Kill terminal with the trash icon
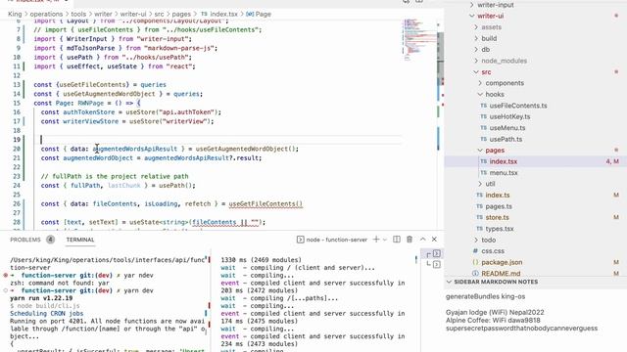The height and width of the screenshot is (352, 627). pyautogui.click(x=410, y=240)
